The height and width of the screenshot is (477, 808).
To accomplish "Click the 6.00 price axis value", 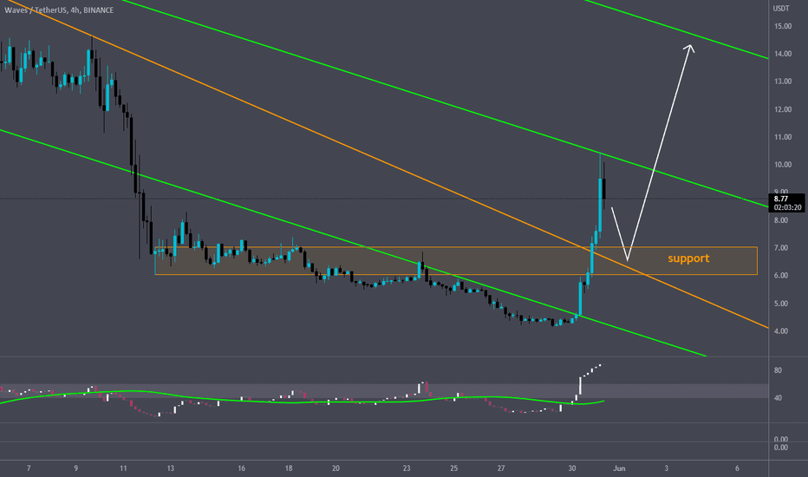I will (x=781, y=276).
